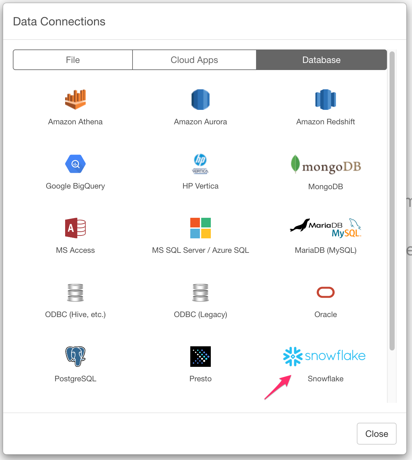Select the Presto dotted black icon
Screen dimensions: 412x460
tap(201, 357)
